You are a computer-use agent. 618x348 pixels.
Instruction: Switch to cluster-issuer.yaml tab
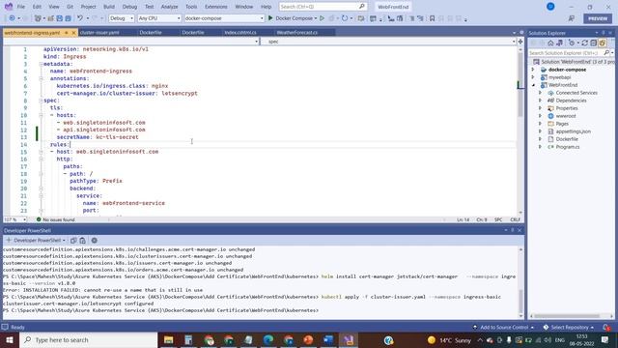click(99, 32)
